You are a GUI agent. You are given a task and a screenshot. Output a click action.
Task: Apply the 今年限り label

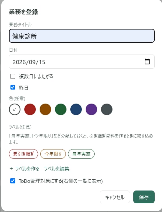(53, 154)
